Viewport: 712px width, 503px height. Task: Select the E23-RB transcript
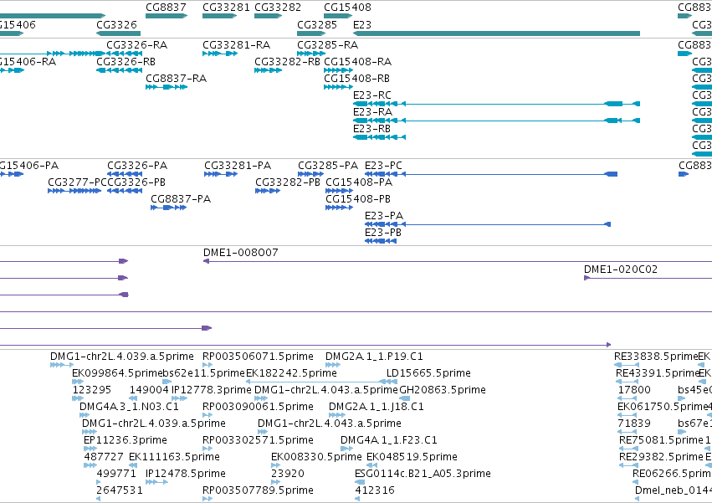[x=379, y=137]
